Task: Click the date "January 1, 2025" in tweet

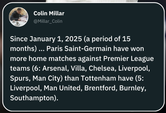Action: tap(49, 39)
